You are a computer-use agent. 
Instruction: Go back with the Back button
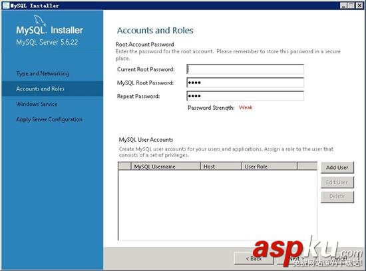(254, 258)
